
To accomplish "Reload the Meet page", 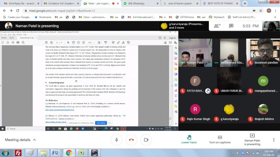I will coord(18,11).
